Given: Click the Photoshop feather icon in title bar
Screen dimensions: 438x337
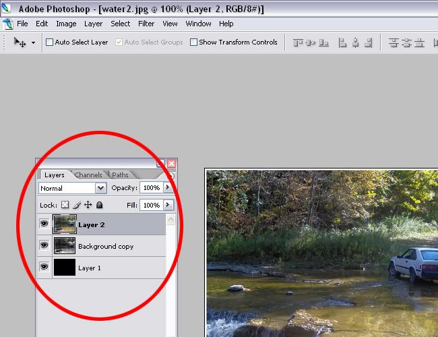Looking at the screenshot, I should pyautogui.click(x=6, y=8).
